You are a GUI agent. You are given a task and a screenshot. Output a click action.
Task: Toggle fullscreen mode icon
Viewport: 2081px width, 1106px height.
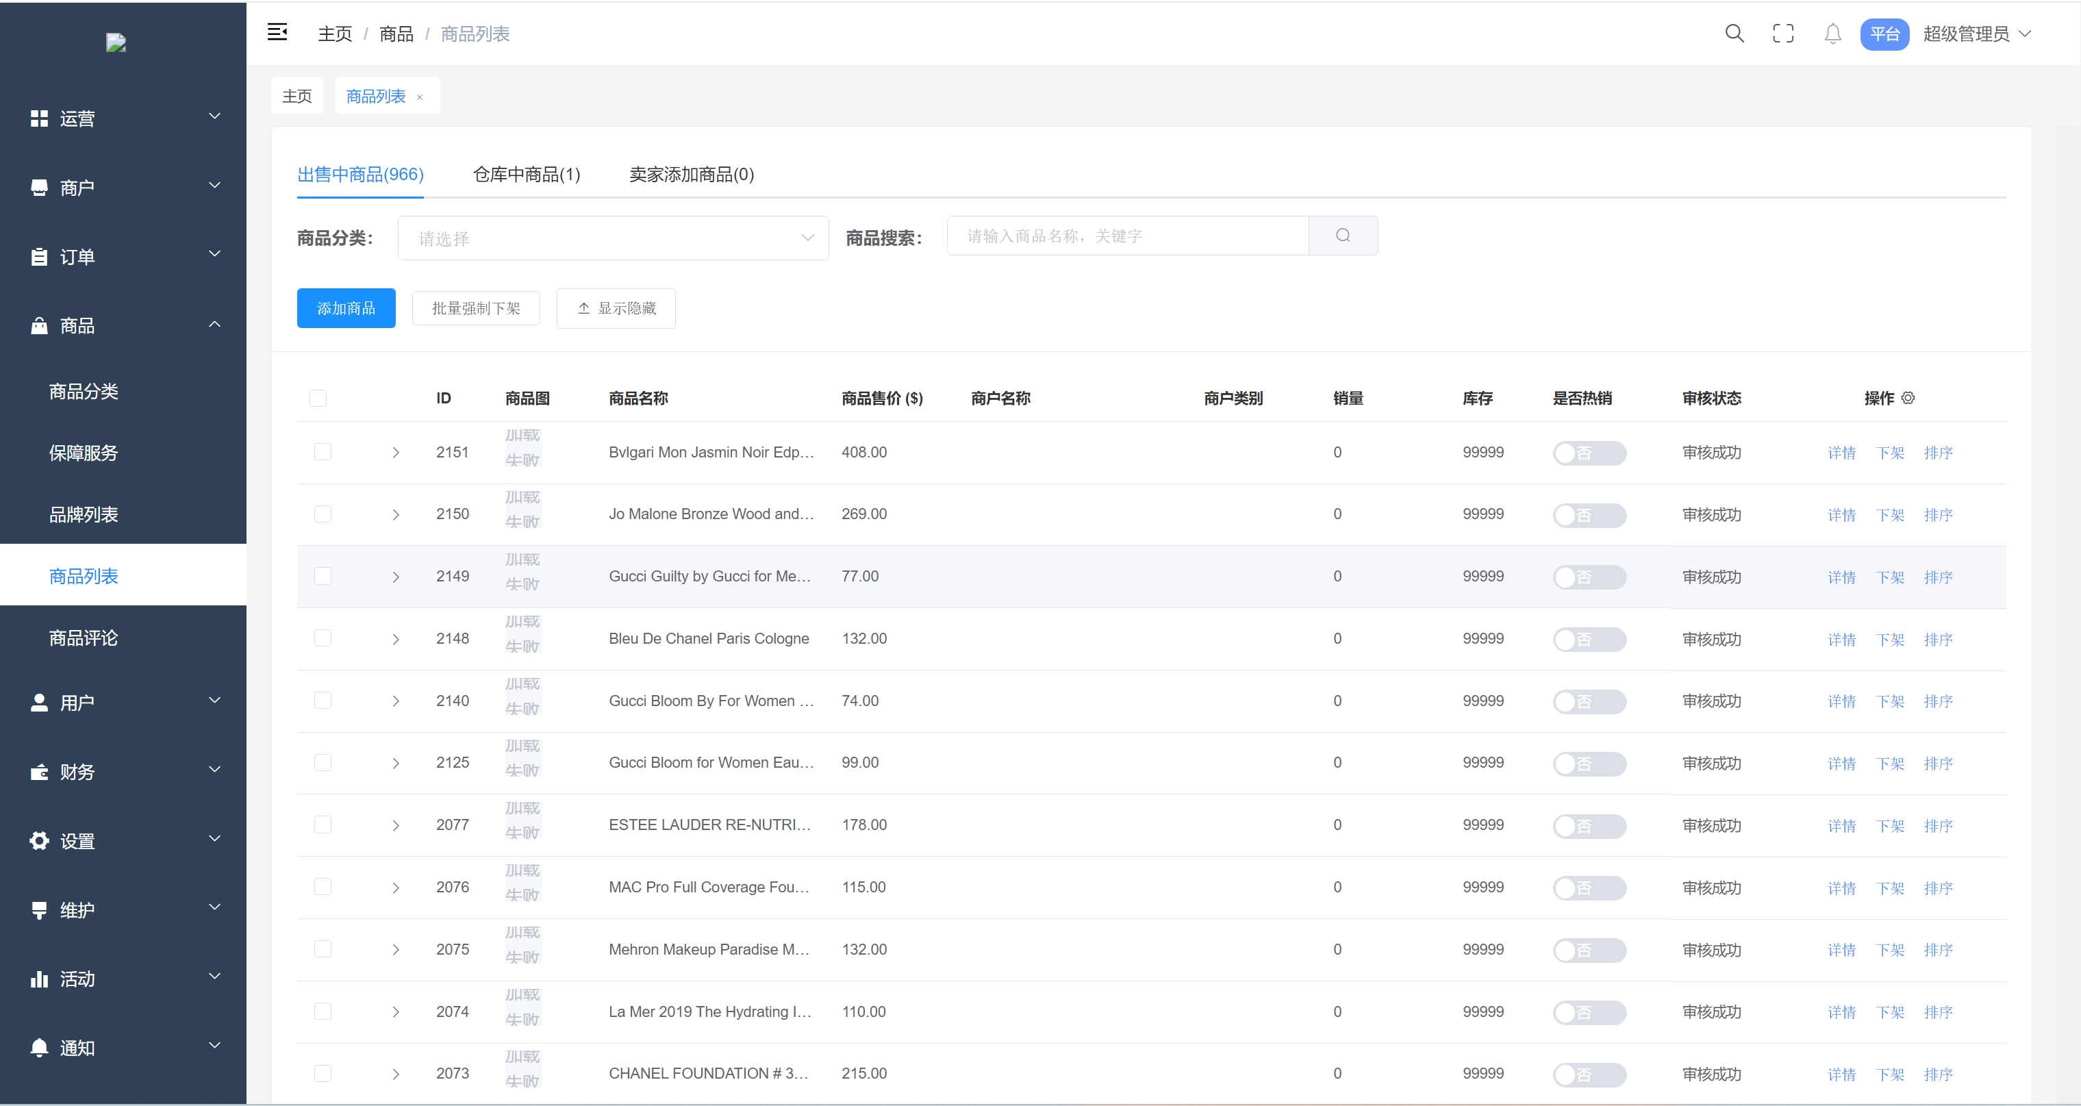tap(1783, 33)
